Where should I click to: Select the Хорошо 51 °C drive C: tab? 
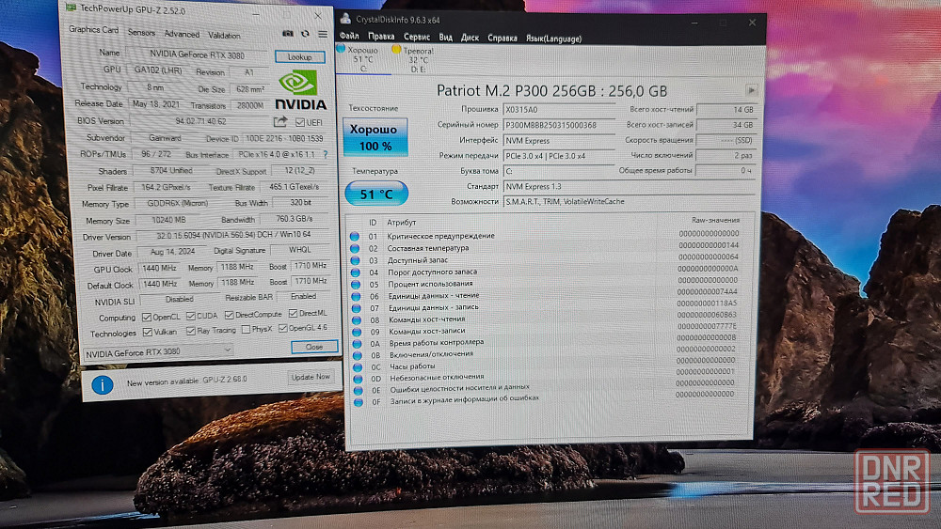(363, 59)
